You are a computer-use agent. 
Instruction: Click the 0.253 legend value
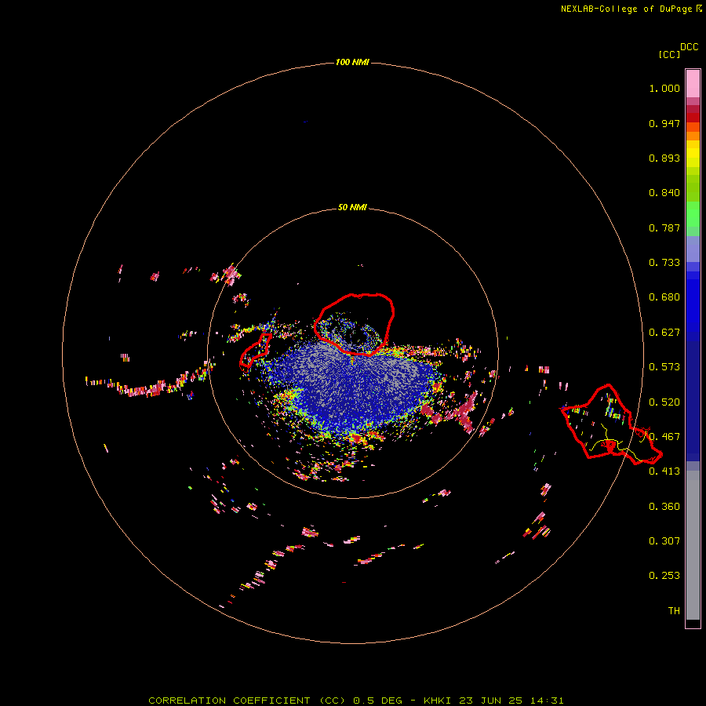[x=664, y=576]
